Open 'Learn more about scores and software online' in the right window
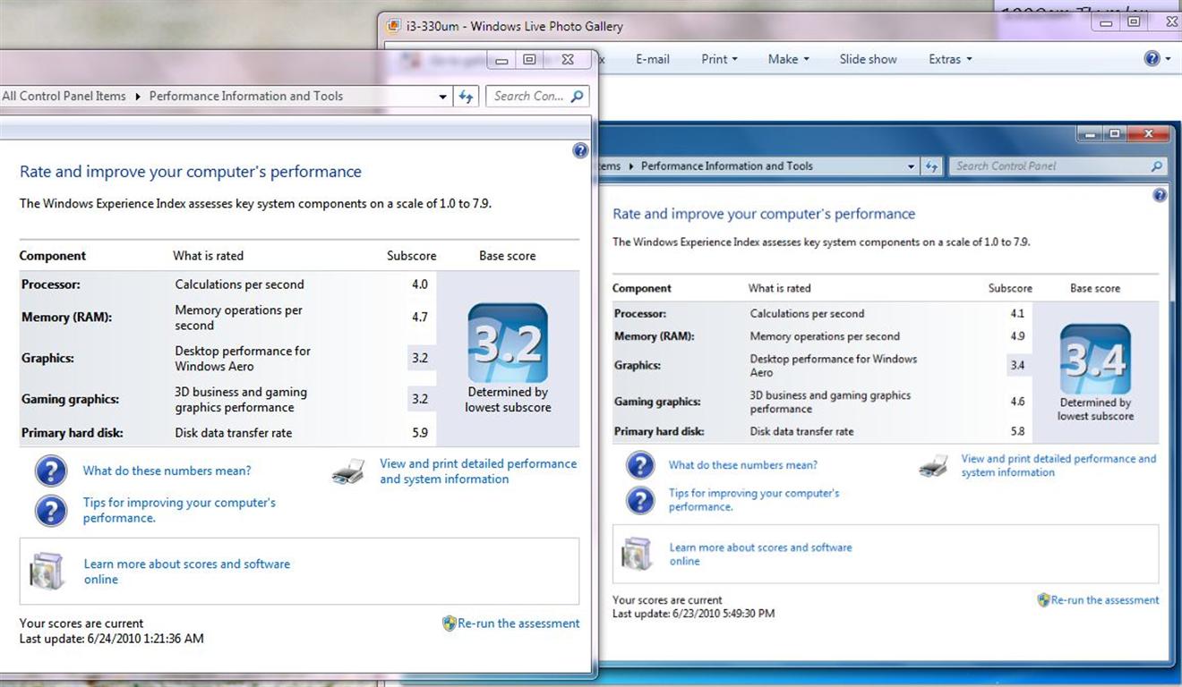 point(760,554)
